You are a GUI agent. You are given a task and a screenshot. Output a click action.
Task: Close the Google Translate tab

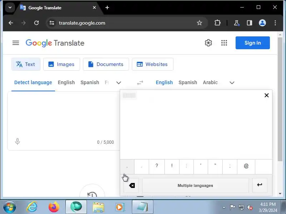coord(94,7)
